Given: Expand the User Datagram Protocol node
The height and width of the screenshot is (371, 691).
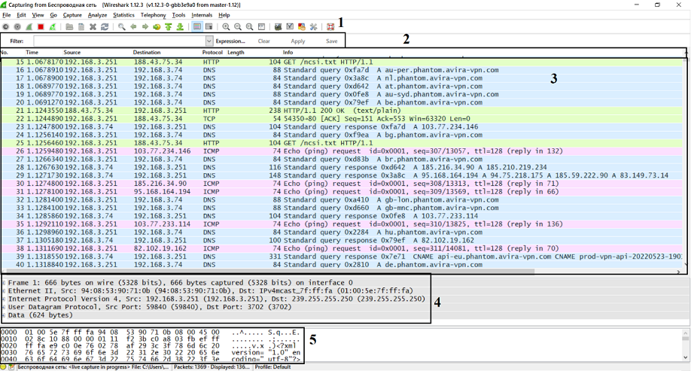Looking at the screenshot, I should (x=4, y=307).
